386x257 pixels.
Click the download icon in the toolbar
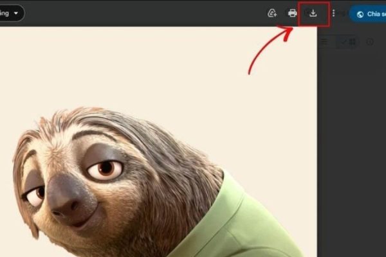pos(313,13)
